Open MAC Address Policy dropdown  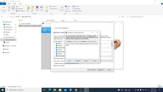tap(112, 61)
